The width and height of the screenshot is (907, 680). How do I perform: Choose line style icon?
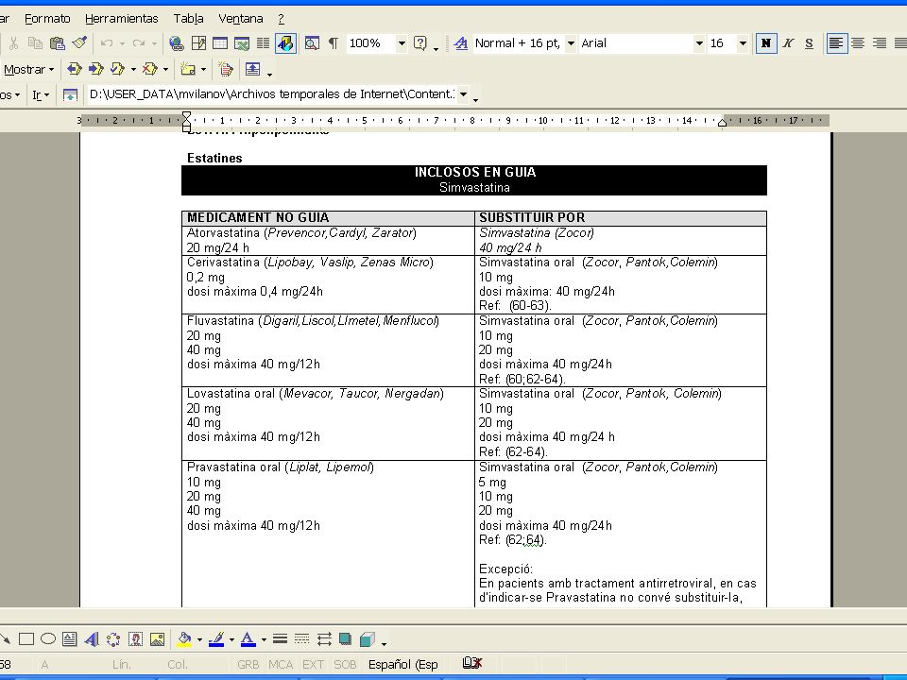[x=280, y=639]
